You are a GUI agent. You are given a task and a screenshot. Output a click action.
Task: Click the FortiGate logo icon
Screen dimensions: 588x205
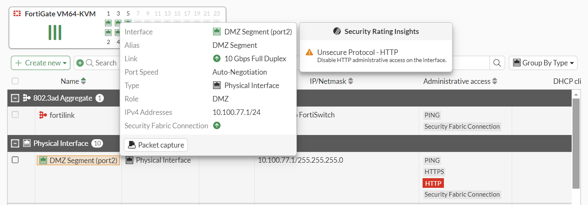(x=17, y=14)
